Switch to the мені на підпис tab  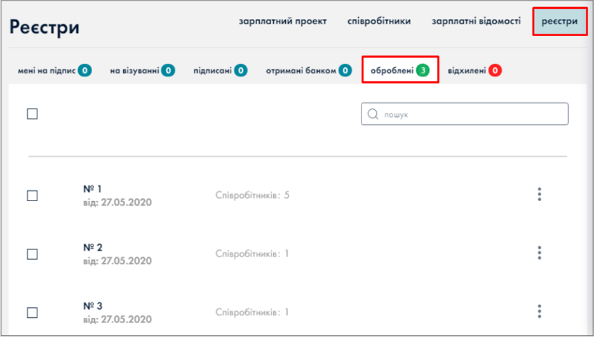click(x=48, y=71)
